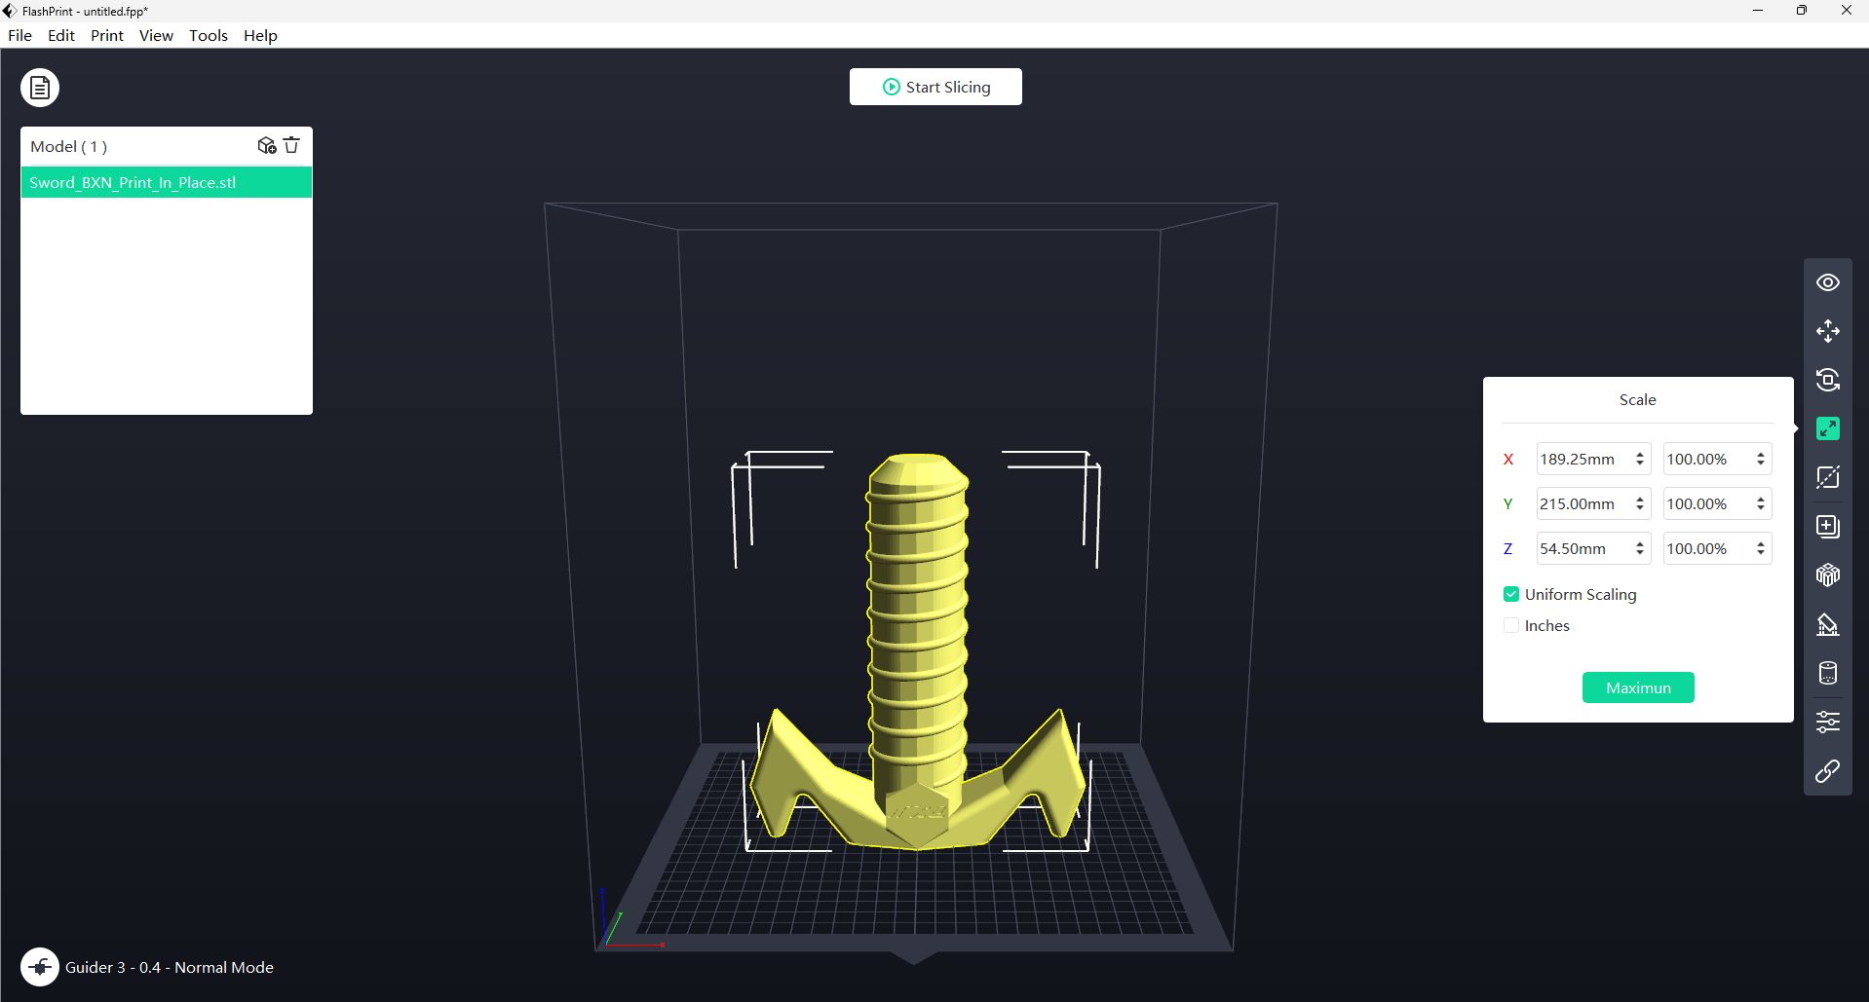This screenshot has width=1869, height=1002.
Task: Click the Z percentage stepper arrows
Action: point(1761,548)
